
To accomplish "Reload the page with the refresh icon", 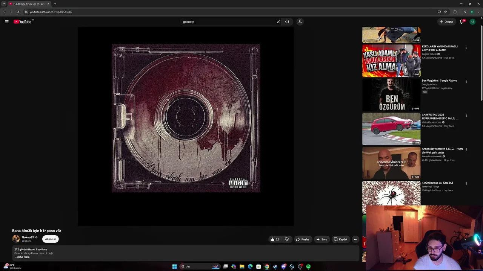I will (18, 12).
